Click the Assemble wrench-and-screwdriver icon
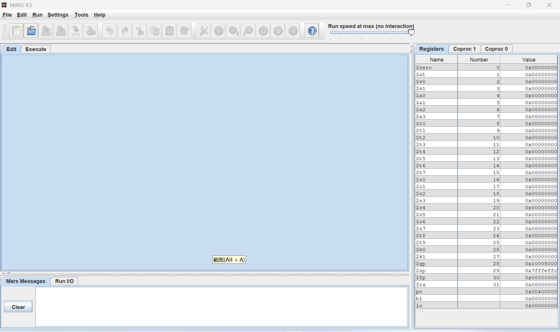This screenshot has height=332, width=560. tap(204, 31)
